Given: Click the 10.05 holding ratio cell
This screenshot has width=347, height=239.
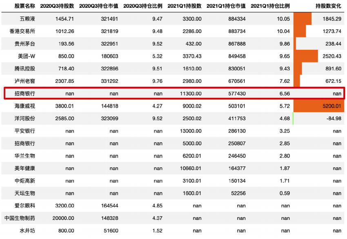Looking at the screenshot, I should (x=283, y=19).
